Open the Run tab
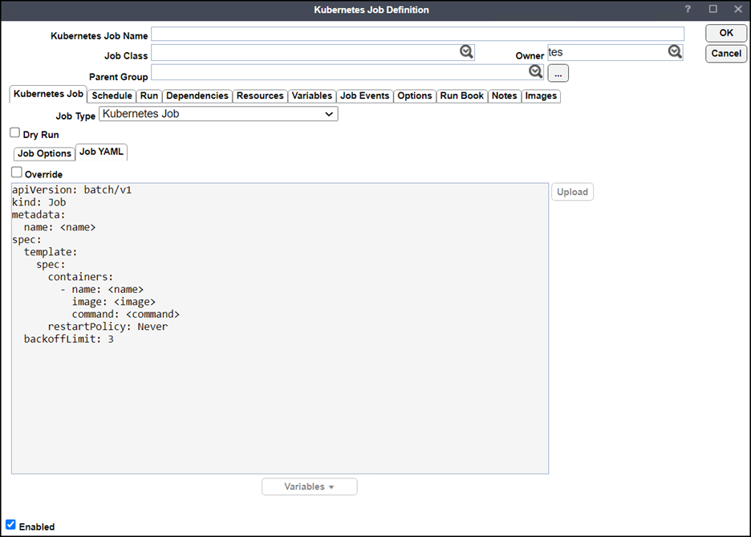 point(149,96)
